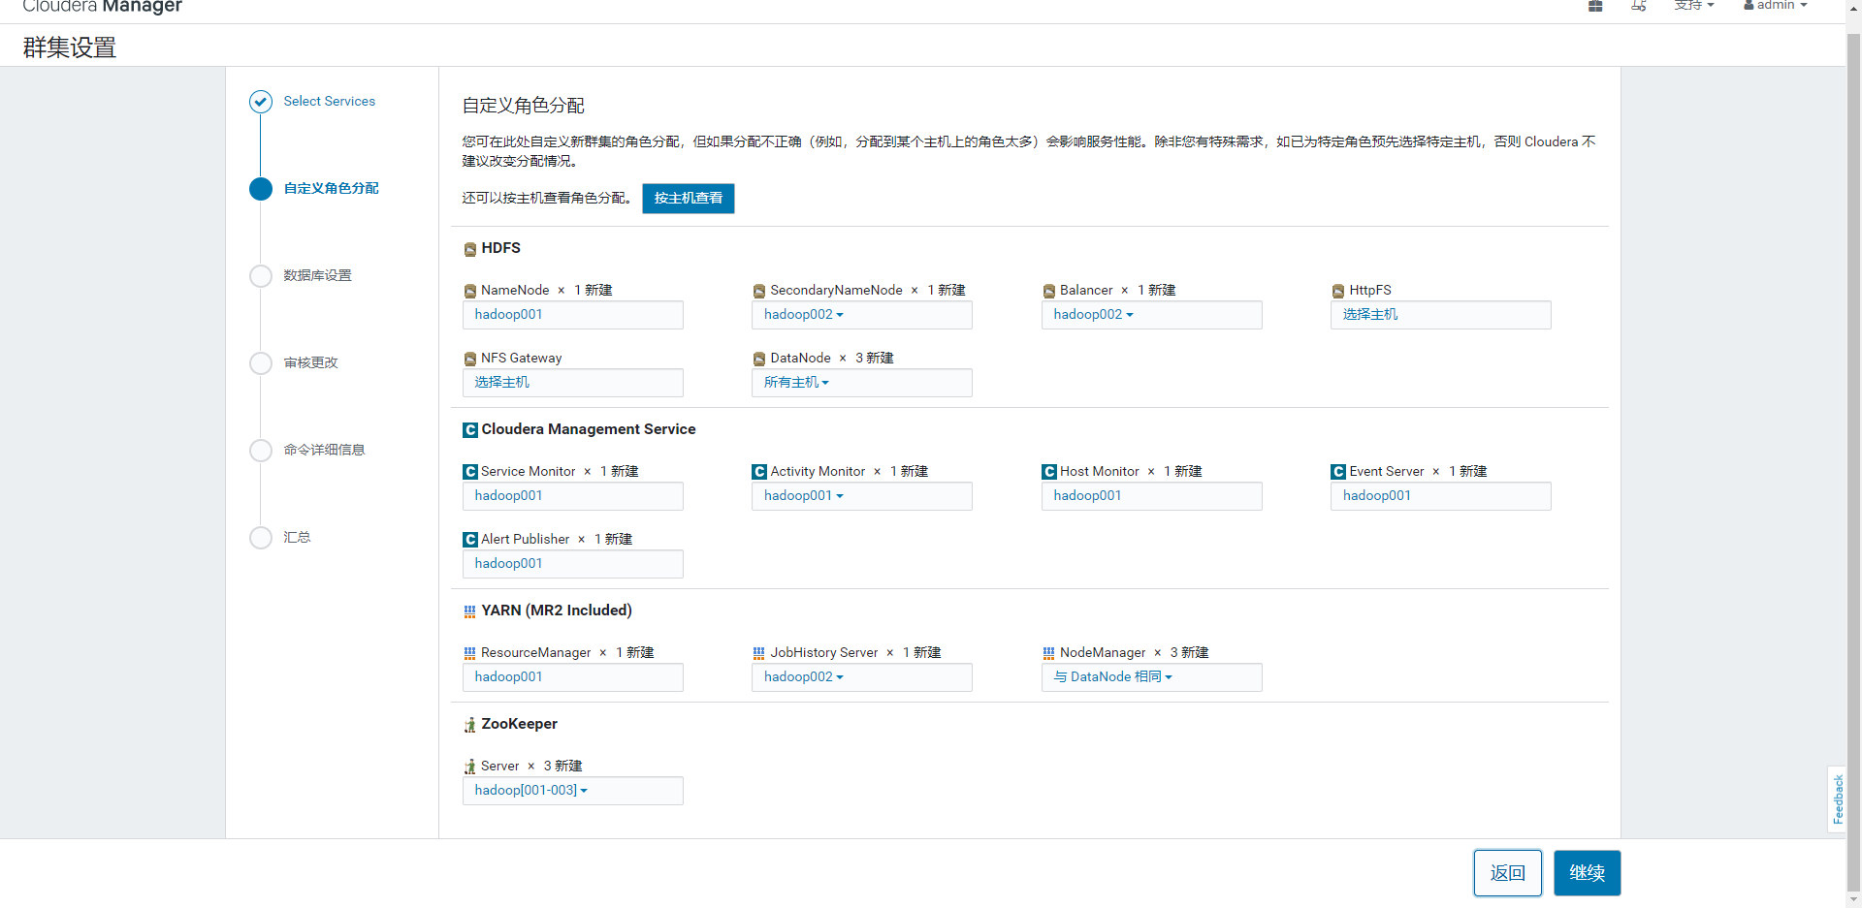The width and height of the screenshot is (1862, 908).
Task: Select the 审核更改 step circle
Action: (x=260, y=363)
